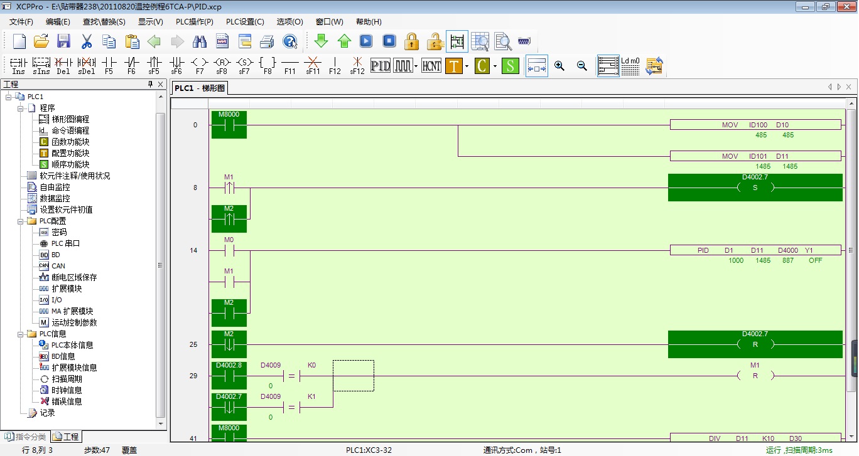
Task: Click the zoom in magnifier icon
Action: (x=559, y=66)
